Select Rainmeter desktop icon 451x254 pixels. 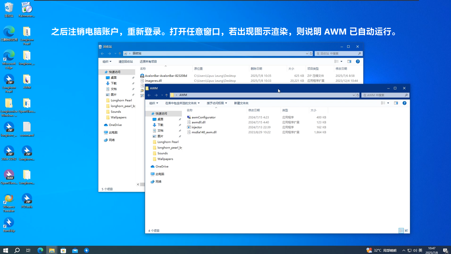(x=27, y=10)
